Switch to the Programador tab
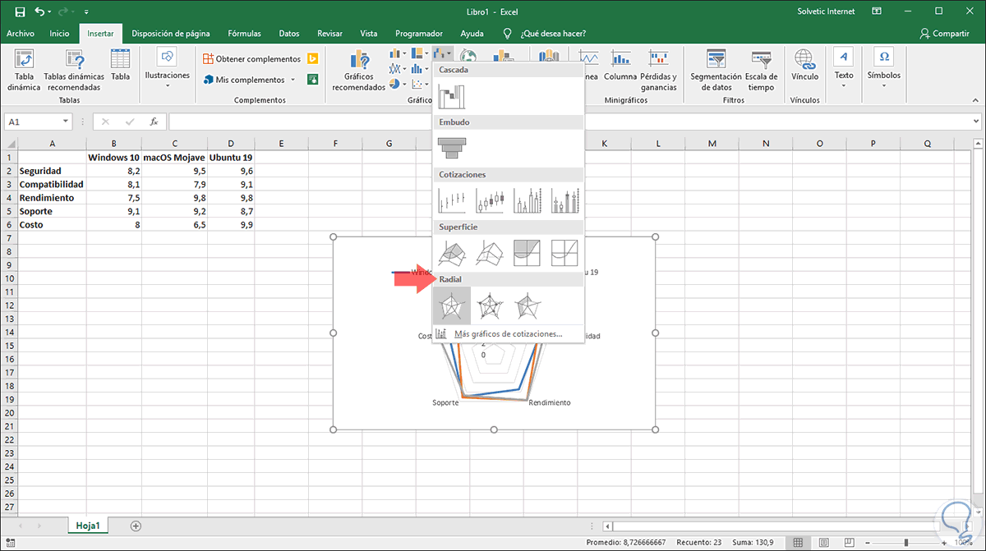This screenshot has height=551, width=986. pos(419,34)
